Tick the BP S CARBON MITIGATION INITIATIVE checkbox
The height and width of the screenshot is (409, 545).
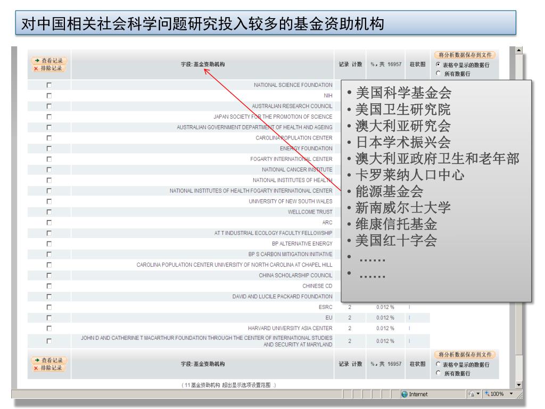click(49, 254)
